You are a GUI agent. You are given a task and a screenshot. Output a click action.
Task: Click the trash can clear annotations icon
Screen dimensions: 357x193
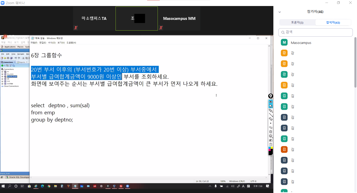pyautogui.click(x=270, y=132)
